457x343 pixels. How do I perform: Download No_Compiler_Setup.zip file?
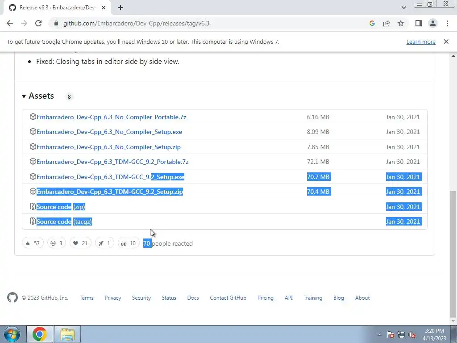109,147
